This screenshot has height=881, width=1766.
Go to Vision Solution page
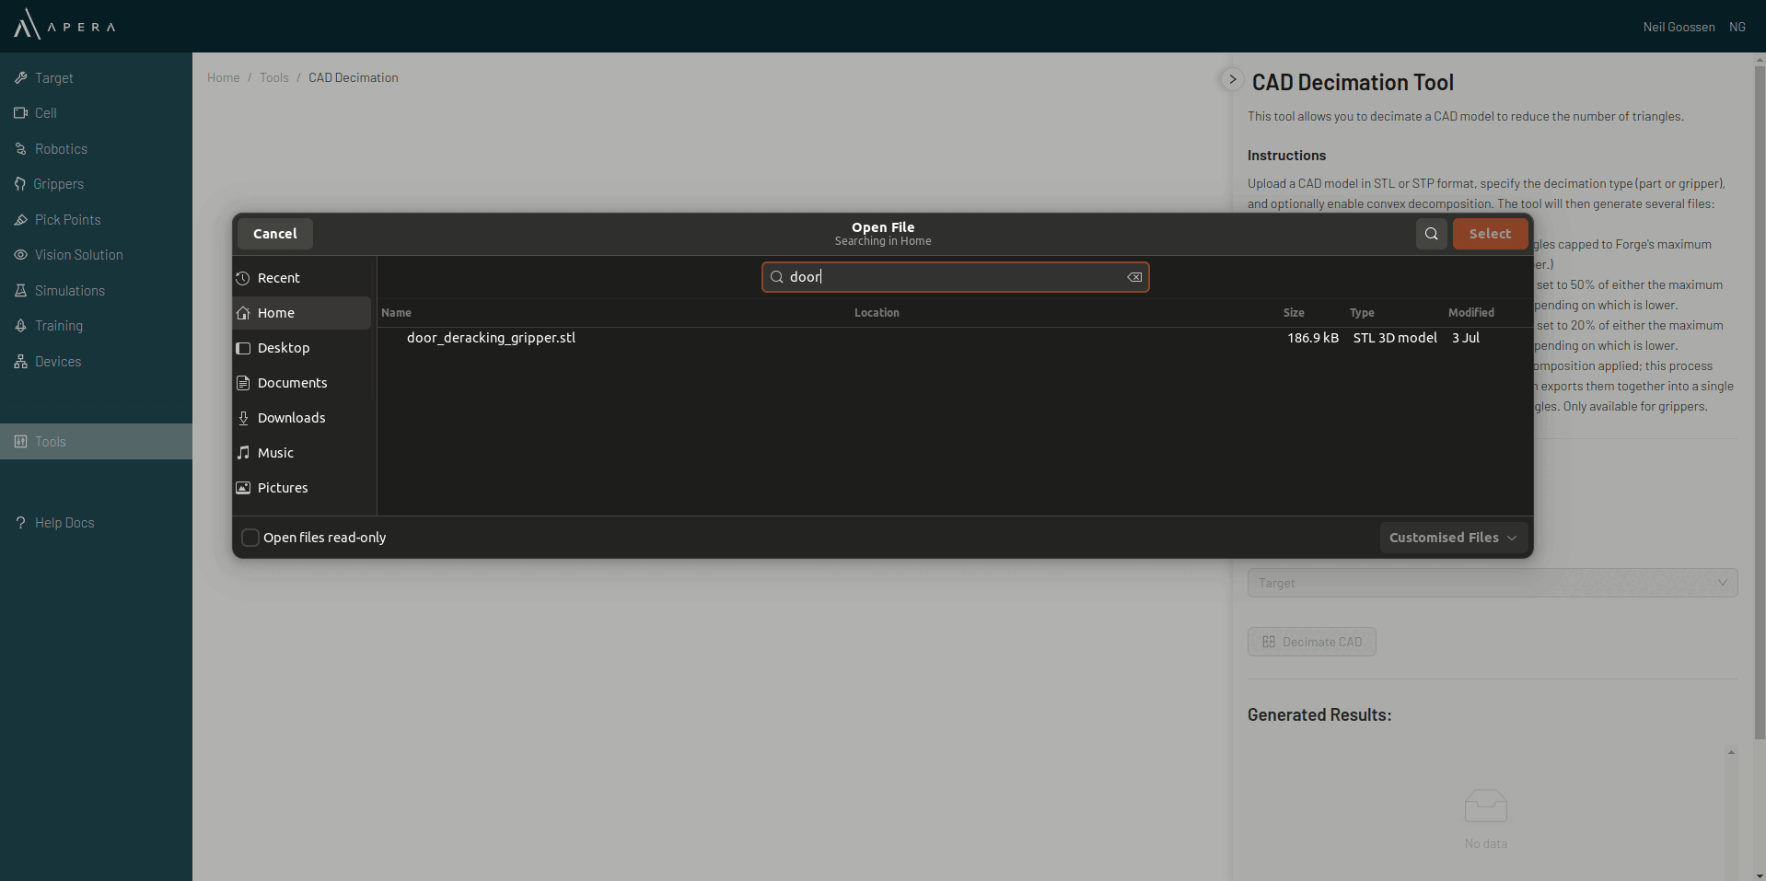pos(78,255)
